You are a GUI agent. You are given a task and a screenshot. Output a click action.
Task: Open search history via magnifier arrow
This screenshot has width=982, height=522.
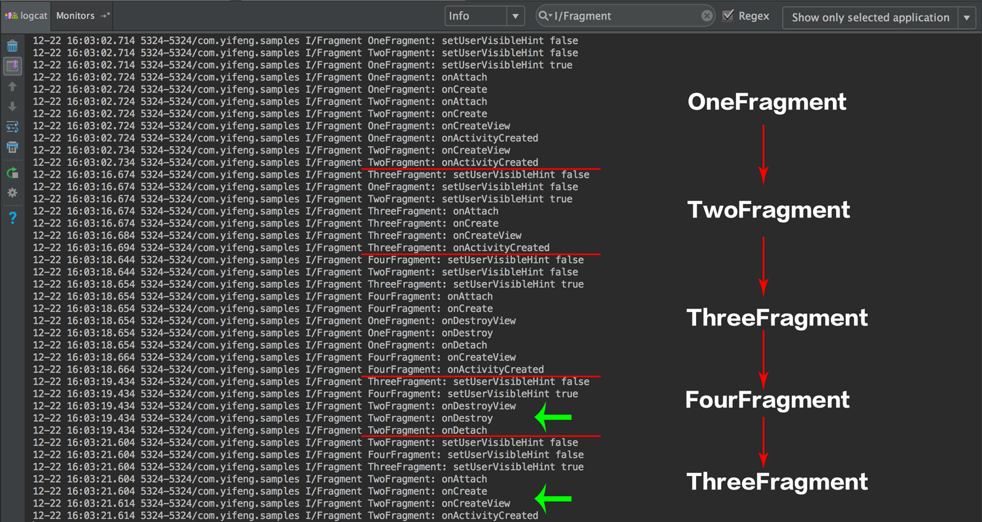coord(545,16)
